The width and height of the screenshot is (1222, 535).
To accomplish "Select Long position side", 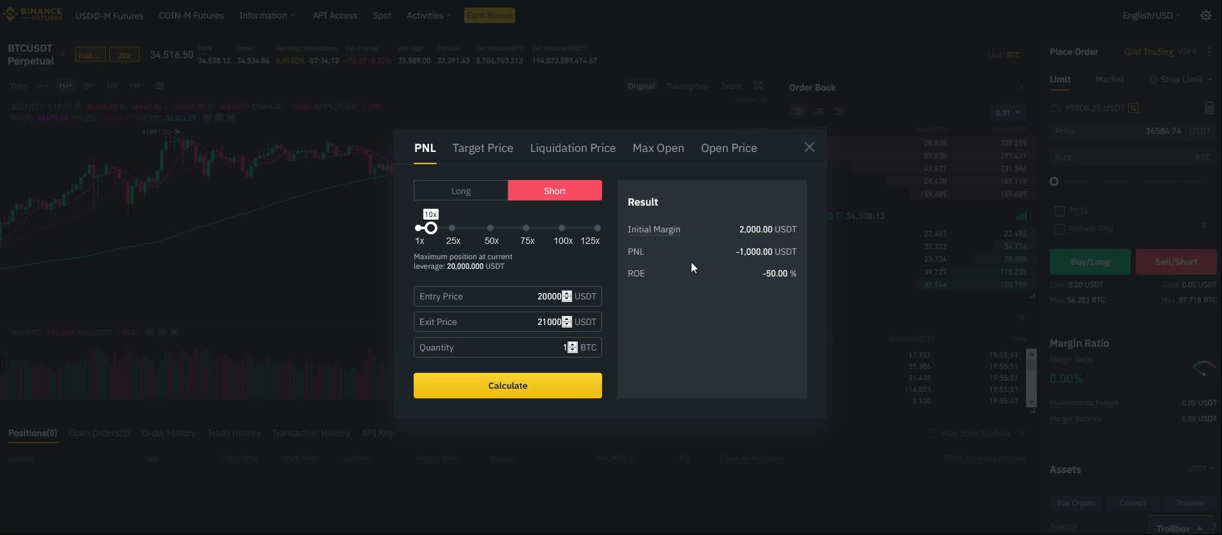I will point(461,191).
